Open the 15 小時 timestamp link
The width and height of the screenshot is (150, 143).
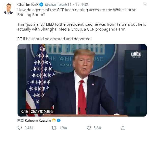(81, 5)
